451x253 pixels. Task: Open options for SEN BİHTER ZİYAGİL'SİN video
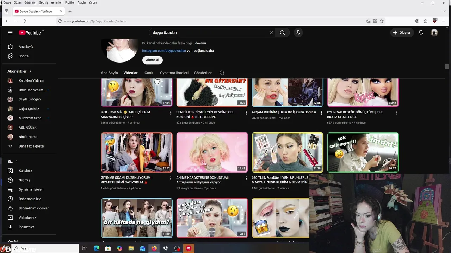[x=246, y=113]
